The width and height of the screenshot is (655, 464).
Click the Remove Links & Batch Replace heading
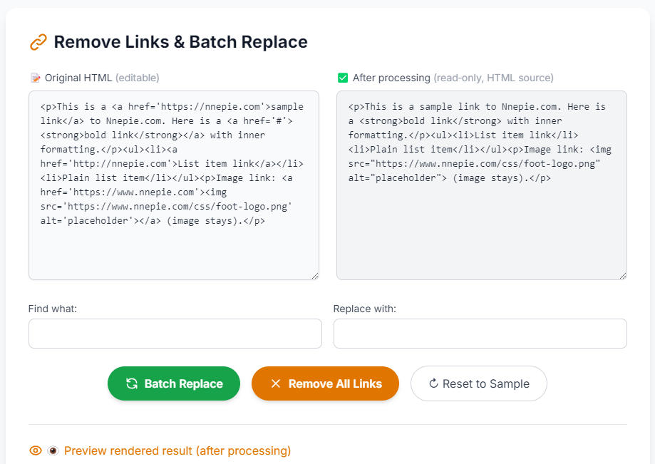click(x=181, y=42)
